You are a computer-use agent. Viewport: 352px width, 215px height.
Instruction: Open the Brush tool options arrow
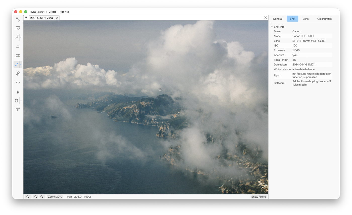click(21, 64)
